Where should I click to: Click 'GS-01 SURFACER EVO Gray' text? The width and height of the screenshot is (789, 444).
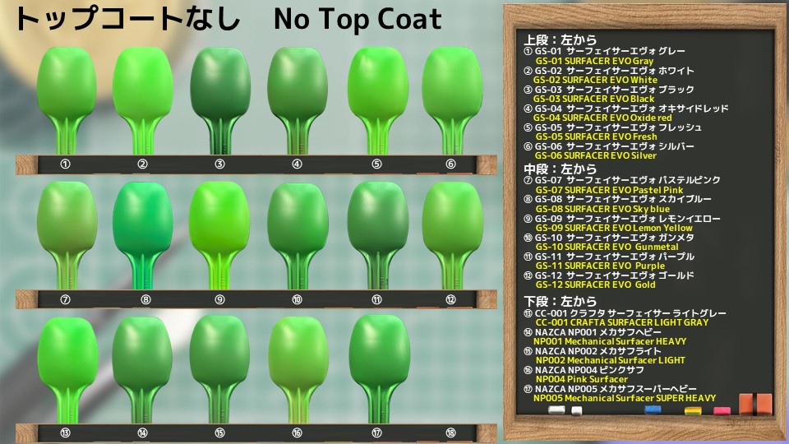click(594, 61)
